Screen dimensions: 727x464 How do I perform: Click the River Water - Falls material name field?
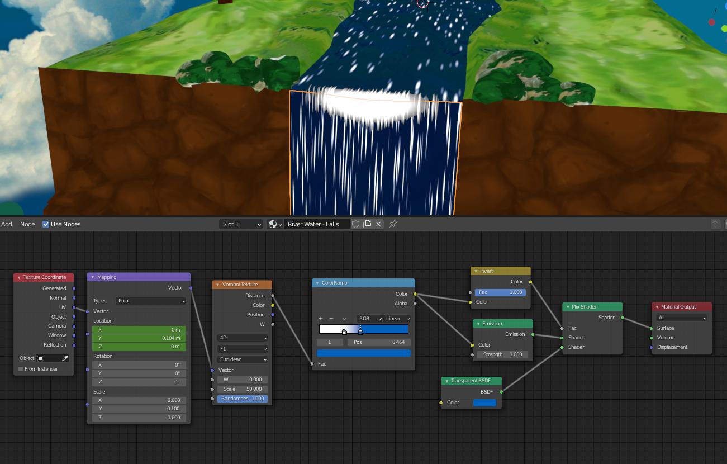(317, 224)
